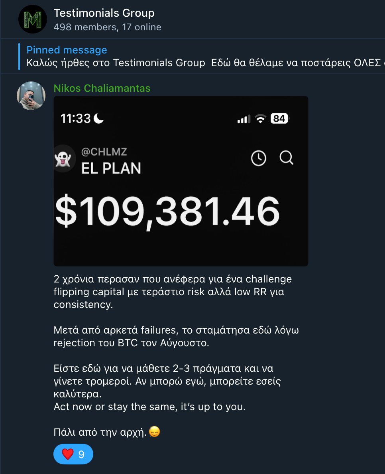385x474 pixels.
Task: Click the sender name Nikos Chaliamantas
Action: pyautogui.click(x=102, y=88)
